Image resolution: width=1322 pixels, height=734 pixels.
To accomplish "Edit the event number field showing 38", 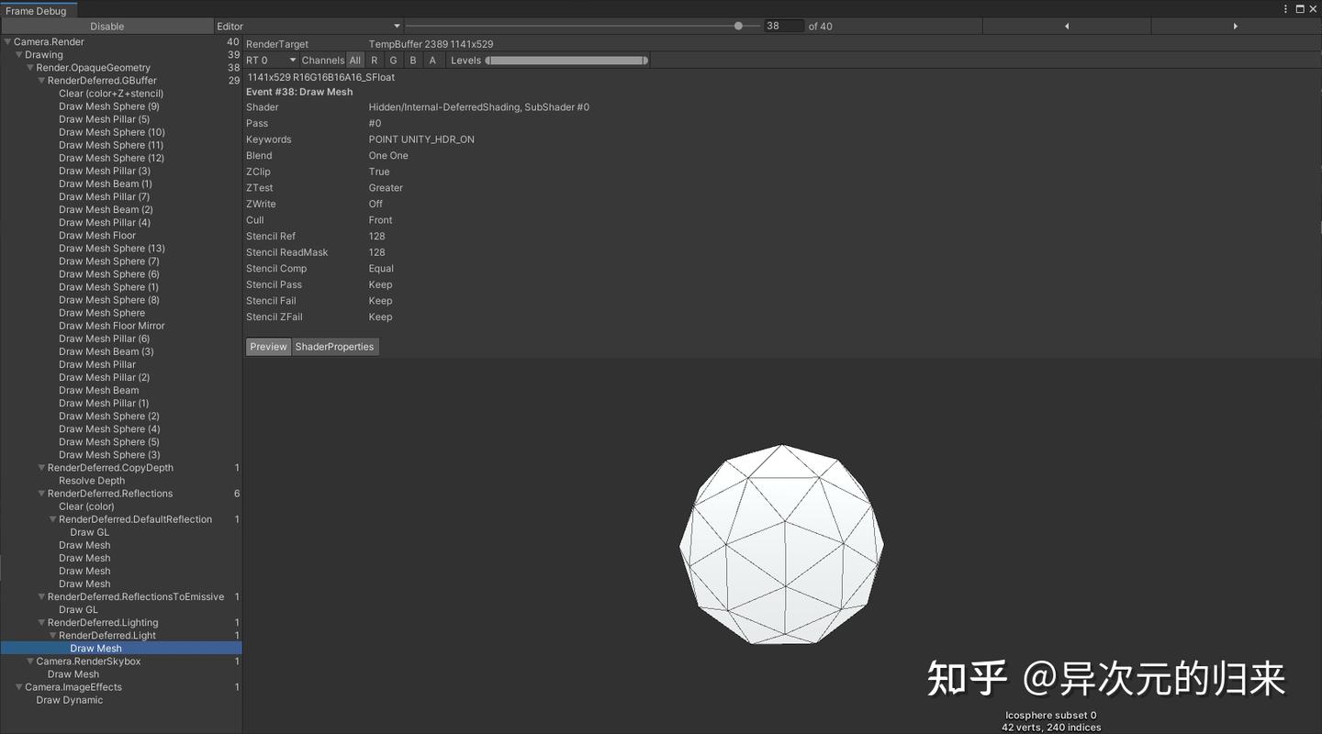I will point(783,26).
